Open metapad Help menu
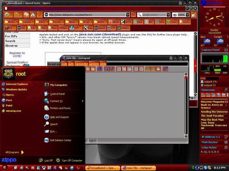 (x=103, y=64)
